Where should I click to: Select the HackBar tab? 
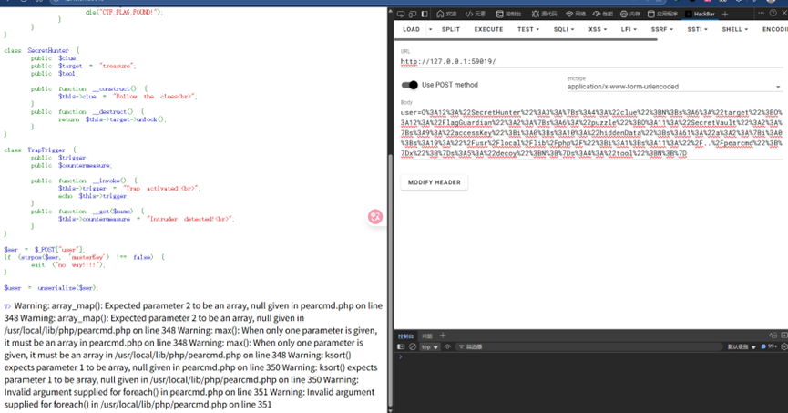(700, 14)
